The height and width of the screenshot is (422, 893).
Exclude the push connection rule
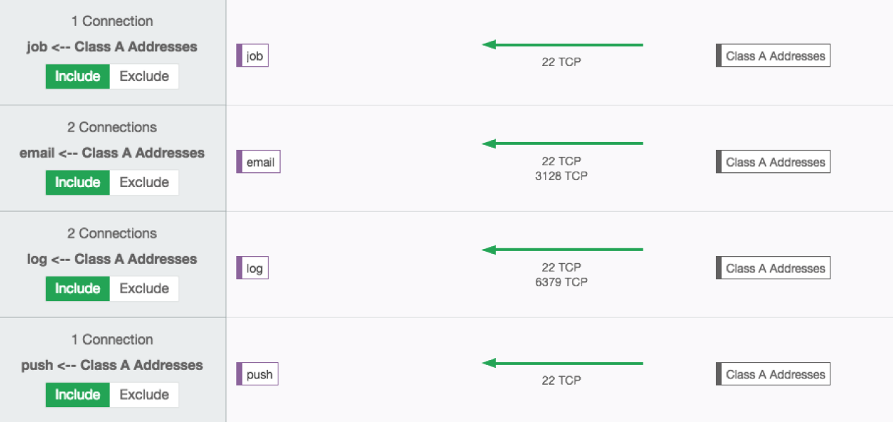(x=144, y=395)
